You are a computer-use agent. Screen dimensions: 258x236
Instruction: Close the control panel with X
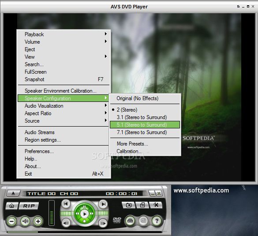tap(159, 193)
